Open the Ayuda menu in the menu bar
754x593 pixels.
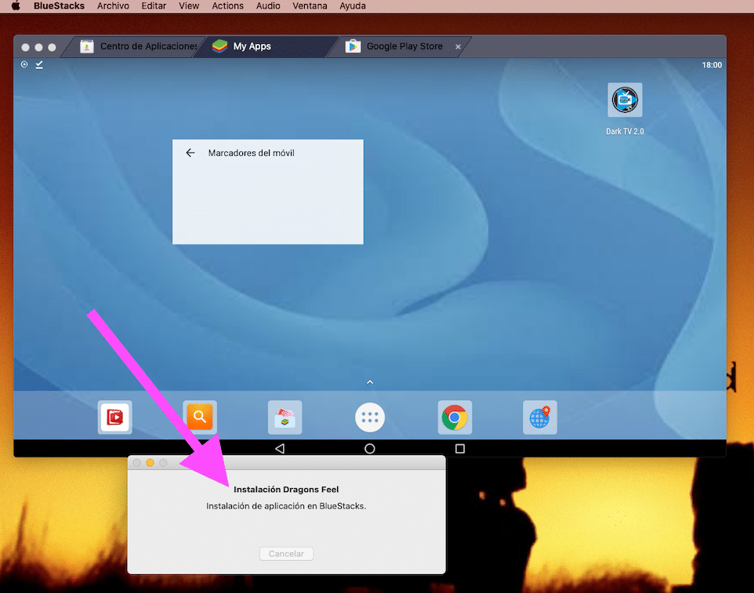click(352, 5)
